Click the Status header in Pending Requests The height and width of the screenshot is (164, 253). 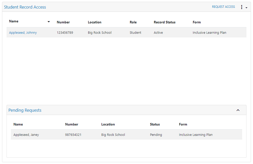155,124
